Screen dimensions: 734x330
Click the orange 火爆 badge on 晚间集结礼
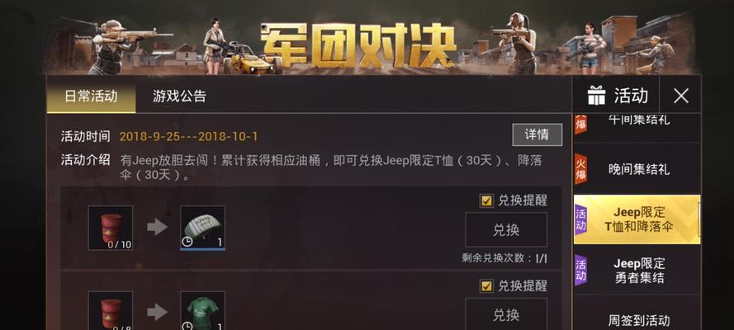point(580,169)
